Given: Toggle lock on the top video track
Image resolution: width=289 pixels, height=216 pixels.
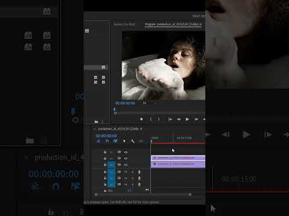Looking at the screenshot, I should click(x=105, y=152).
